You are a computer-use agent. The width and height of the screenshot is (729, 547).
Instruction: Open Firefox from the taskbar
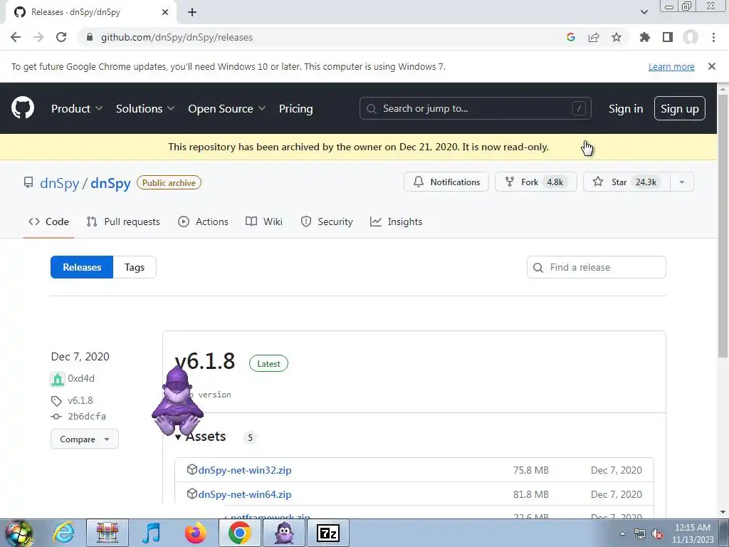point(196,533)
